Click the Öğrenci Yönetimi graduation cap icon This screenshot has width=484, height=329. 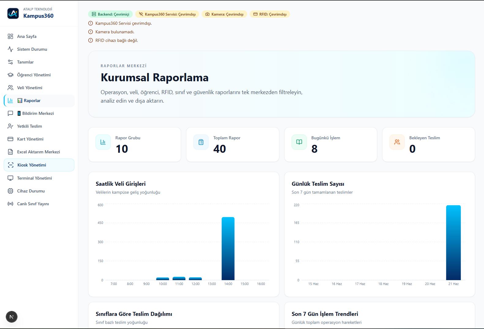click(x=10, y=75)
